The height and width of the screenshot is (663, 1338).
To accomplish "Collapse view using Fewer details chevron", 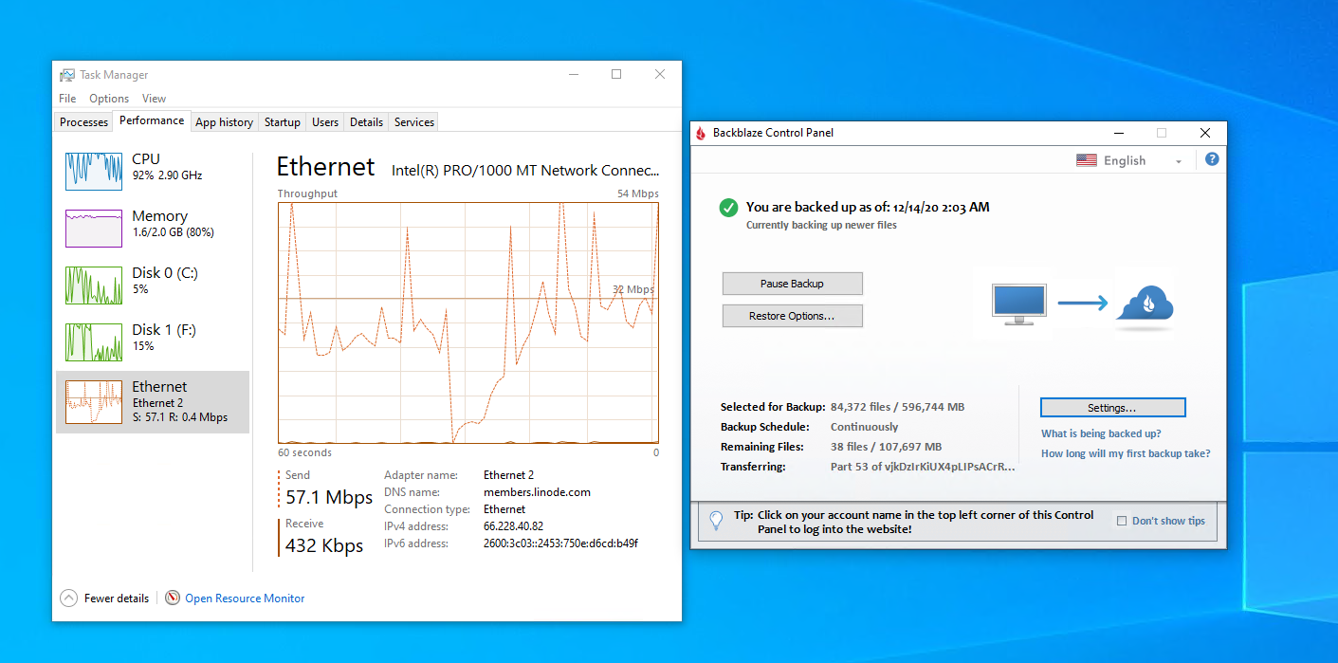I will (68, 599).
